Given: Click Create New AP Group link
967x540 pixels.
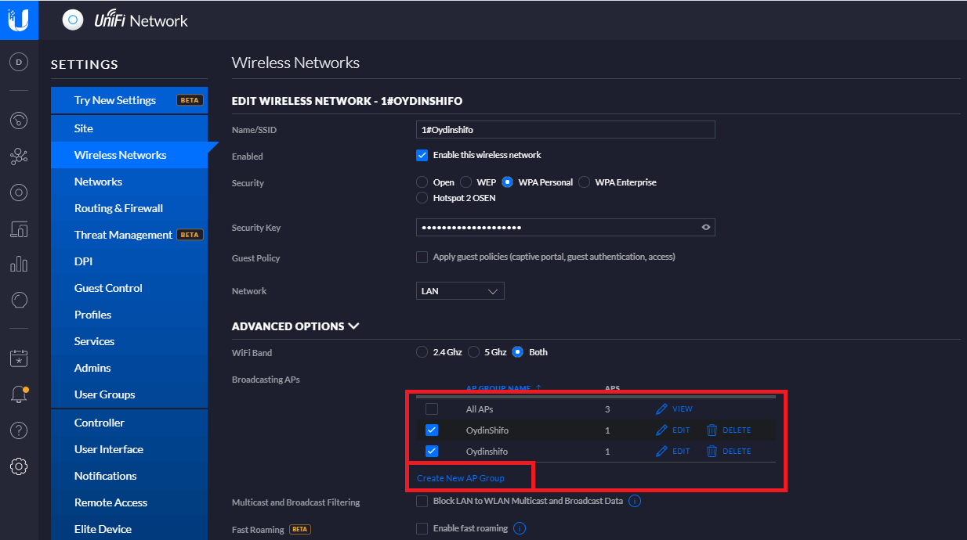Looking at the screenshot, I should pyautogui.click(x=461, y=478).
